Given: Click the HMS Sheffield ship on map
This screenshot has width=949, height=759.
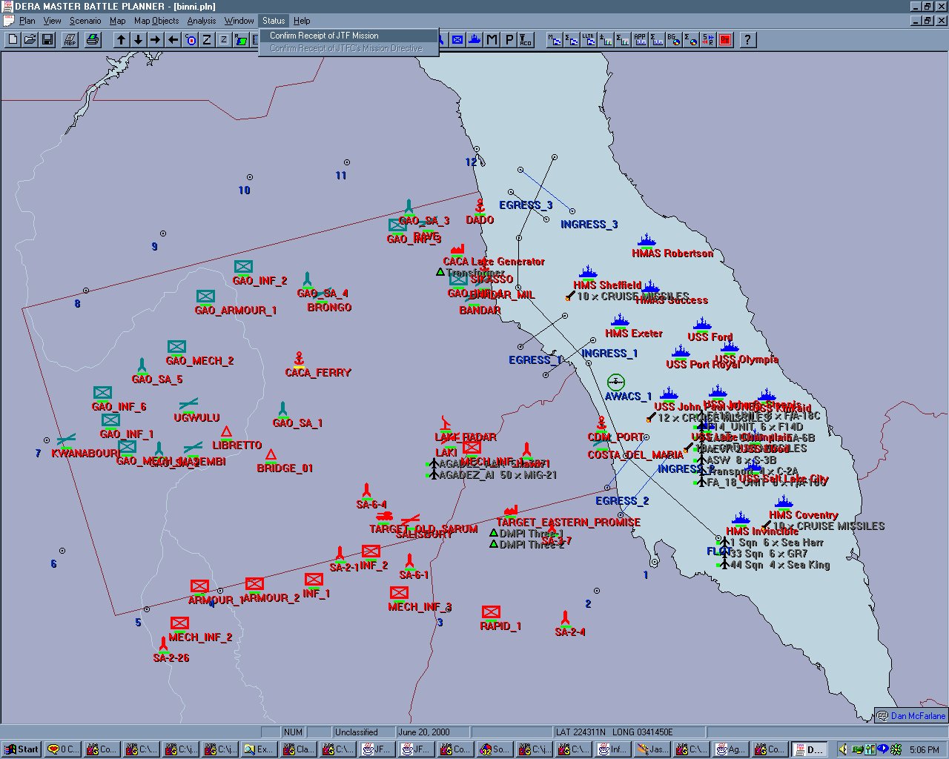Looking at the screenshot, I should click(589, 272).
